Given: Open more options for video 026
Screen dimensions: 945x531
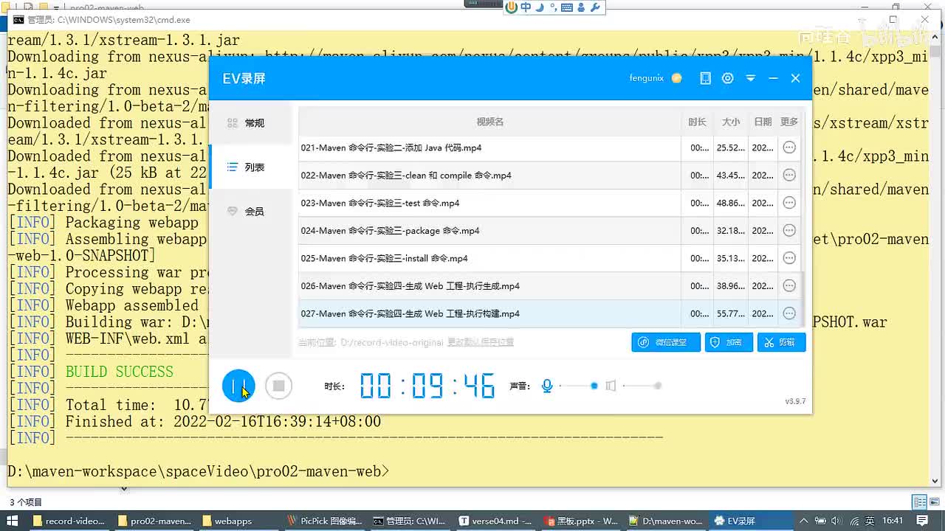Looking at the screenshot, I should point(789,286).
